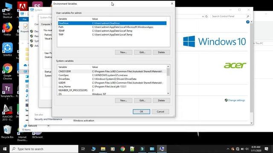The width and height of the screenshot is (273, 153).
Task: Click Edit under System variables
Action: click(x=142, y=100)
